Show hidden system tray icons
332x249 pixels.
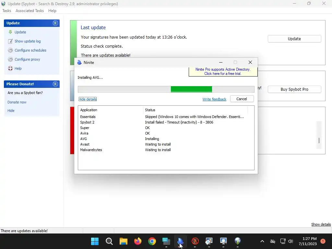pyautogui.click(x=262, y=241)
